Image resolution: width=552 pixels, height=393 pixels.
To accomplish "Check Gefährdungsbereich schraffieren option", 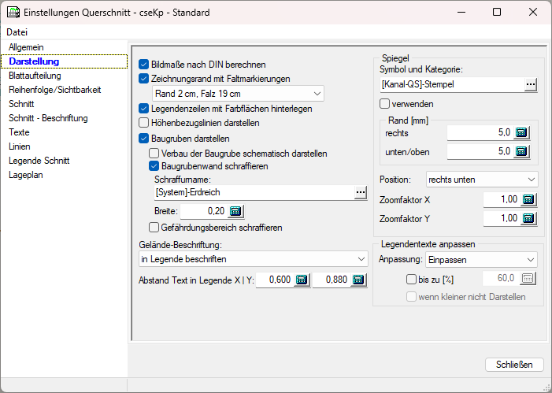I will [x=154, y=228].
